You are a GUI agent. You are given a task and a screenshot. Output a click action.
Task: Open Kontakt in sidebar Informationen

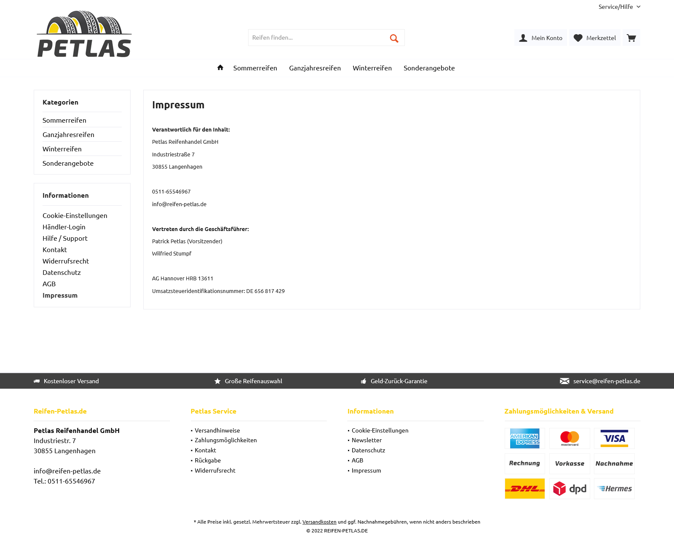[x=55, y=250]
